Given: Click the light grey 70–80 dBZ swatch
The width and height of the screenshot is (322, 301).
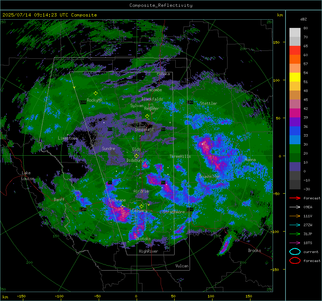Looking at the screenshot, I should pos(295,33).
